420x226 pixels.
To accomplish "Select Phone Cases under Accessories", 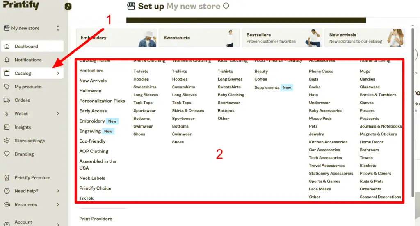I will click(x=321, y=72).
